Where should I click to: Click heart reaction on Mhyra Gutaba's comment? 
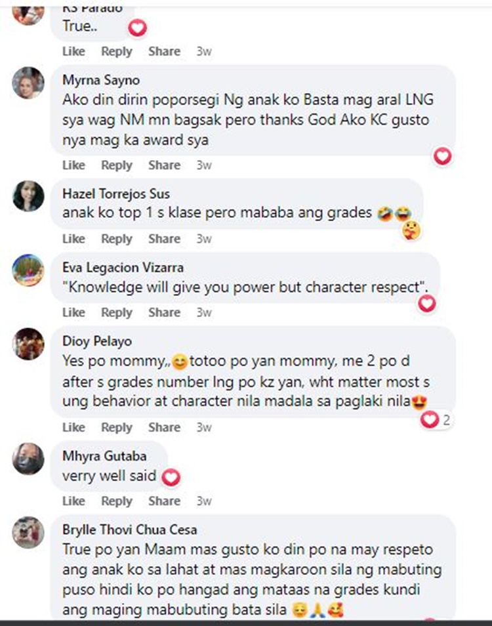(171, 478)
